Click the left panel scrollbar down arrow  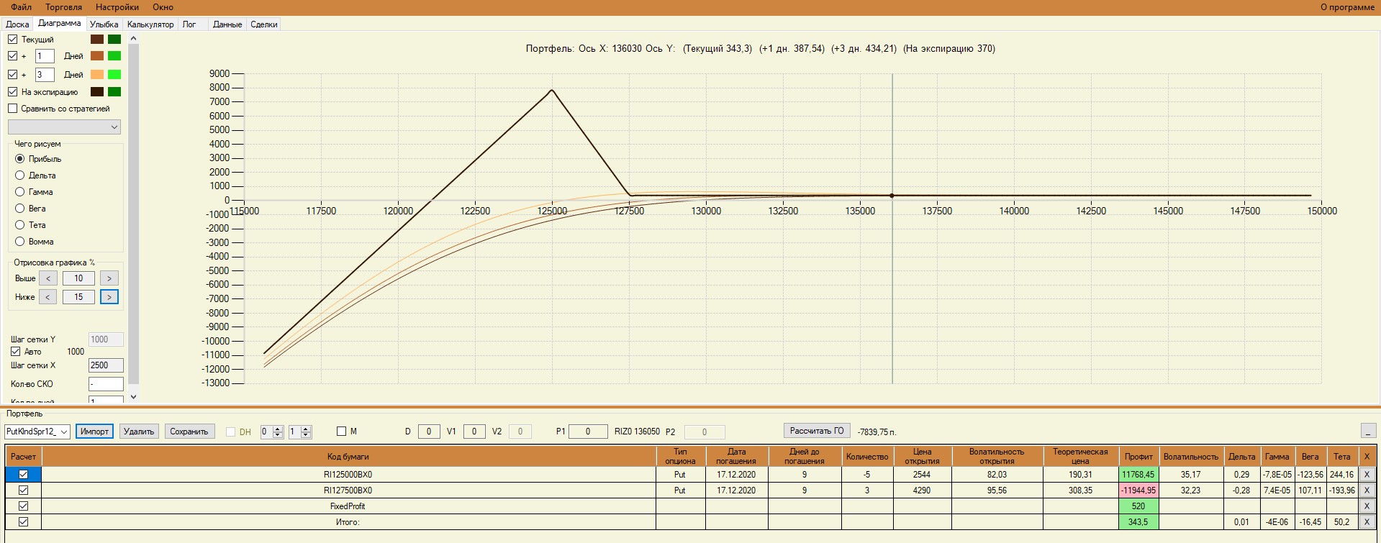click(x=133, y=396)
